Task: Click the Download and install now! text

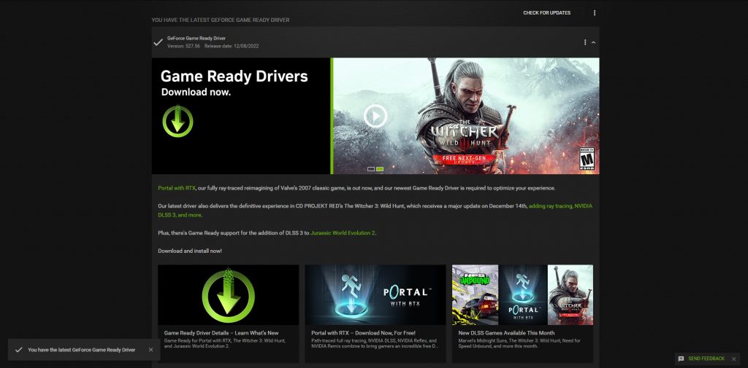Action: [190, 251]
